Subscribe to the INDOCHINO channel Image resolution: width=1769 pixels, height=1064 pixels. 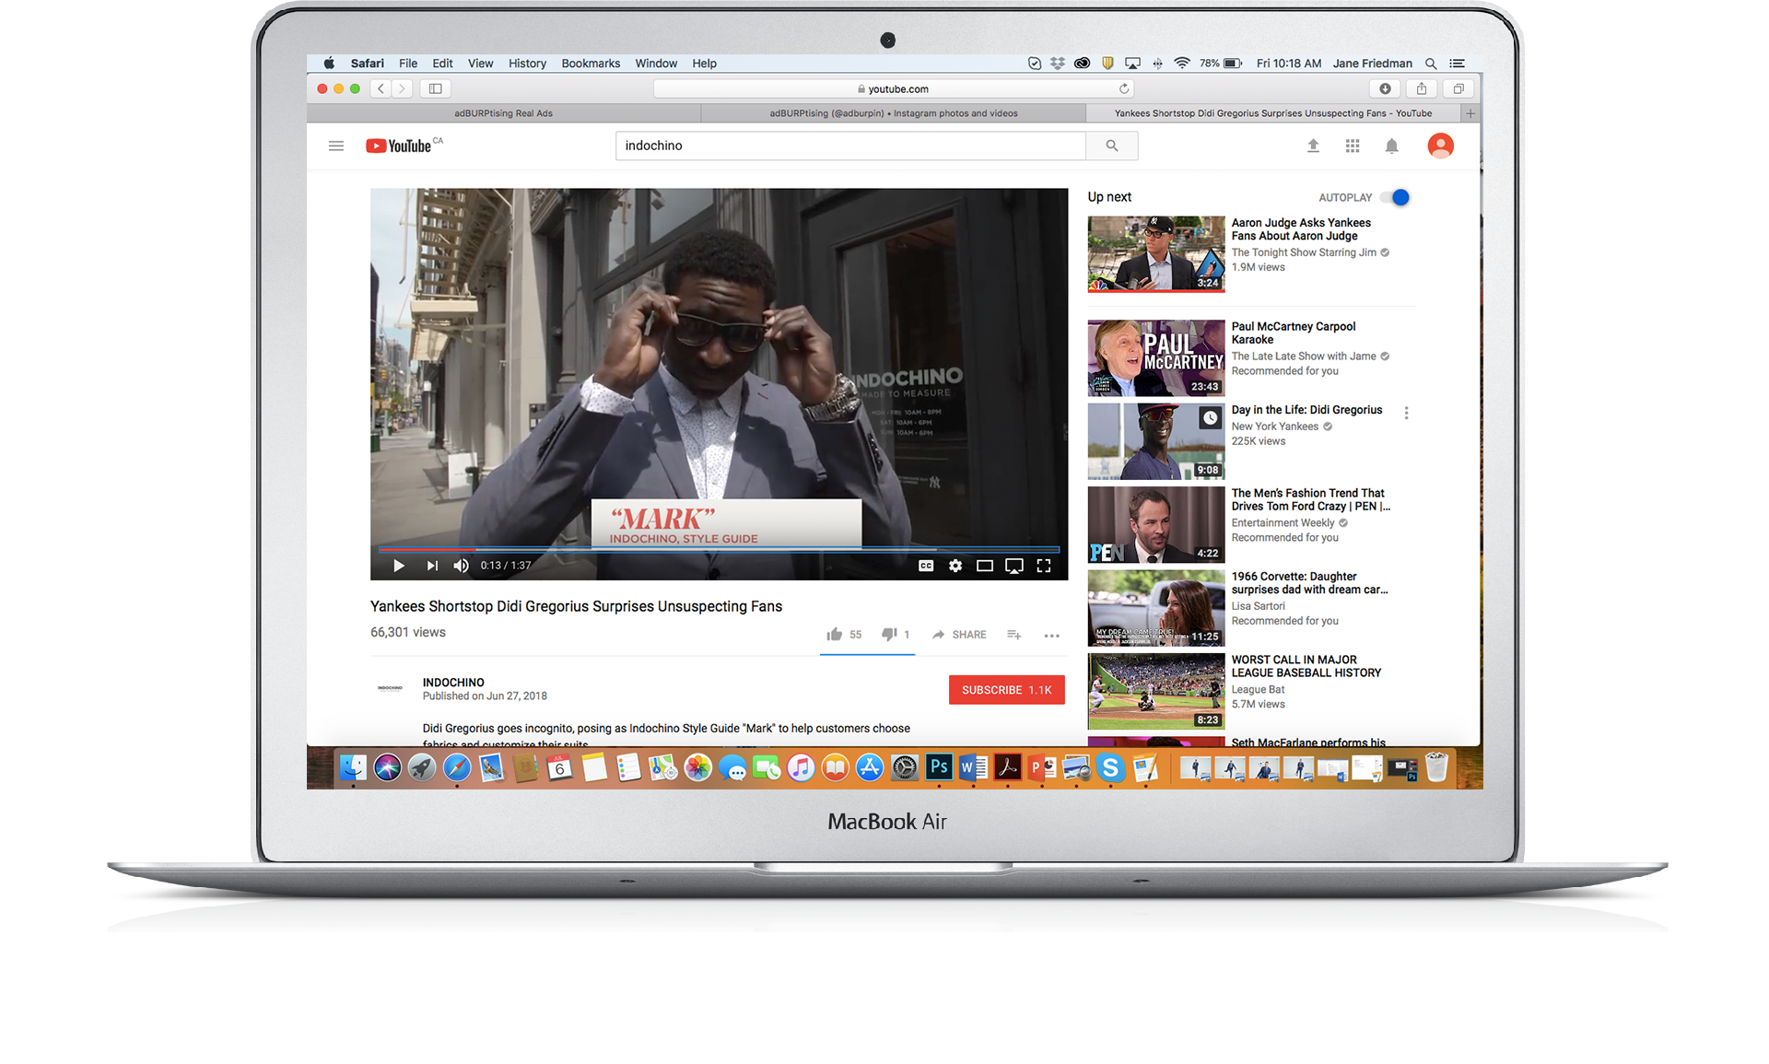pyautogui.click(x=1006, y=690)
